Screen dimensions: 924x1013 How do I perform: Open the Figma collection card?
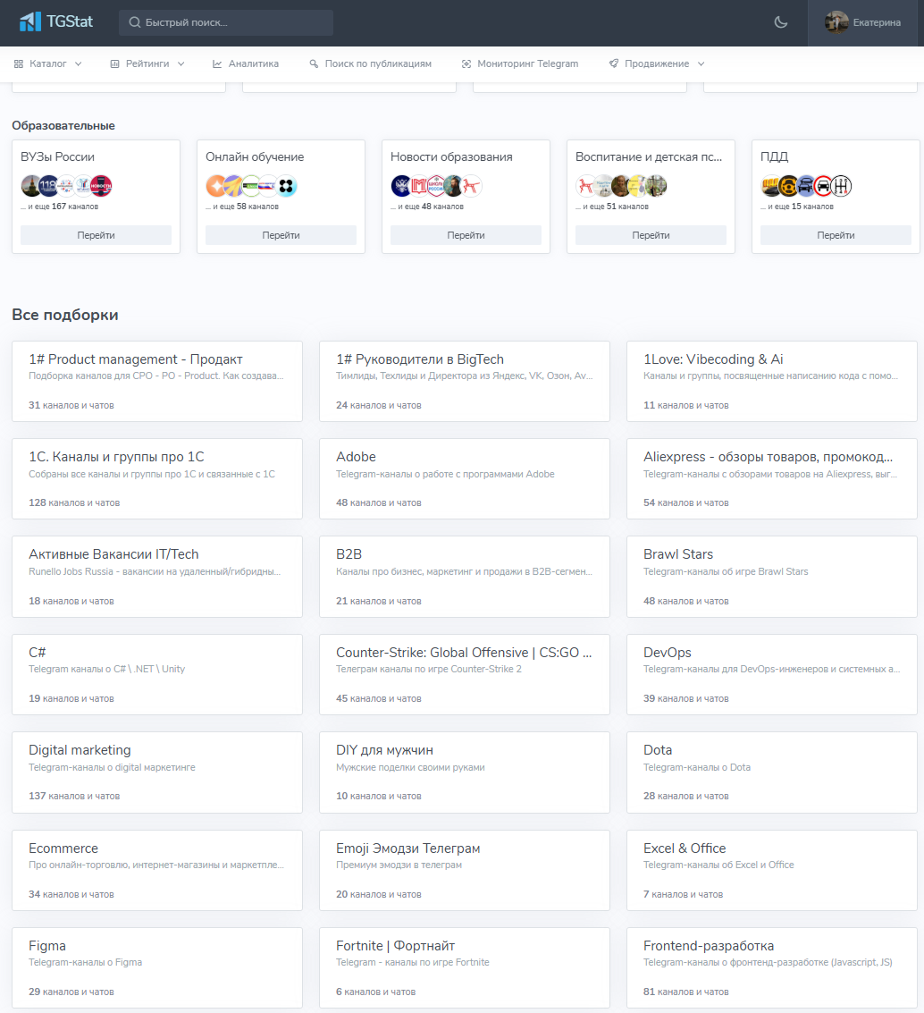[156, 967]
